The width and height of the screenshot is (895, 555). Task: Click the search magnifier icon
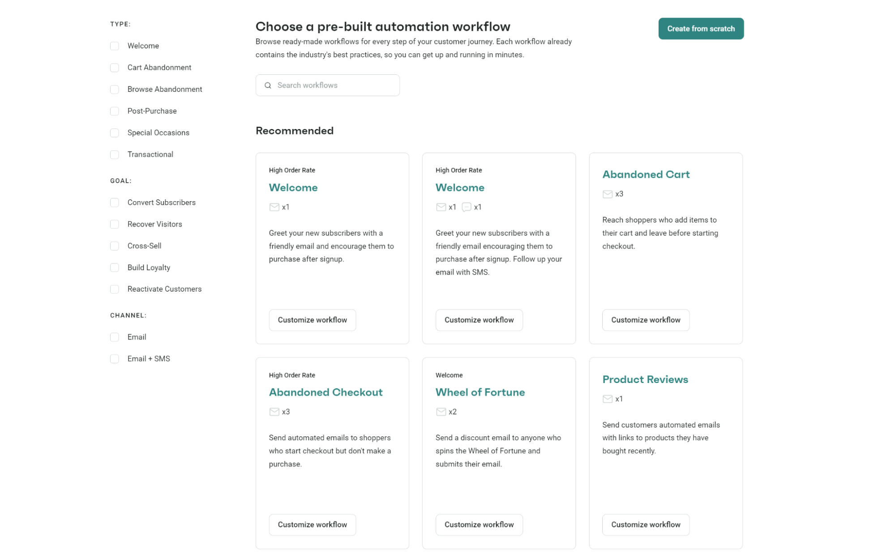coord(268,86)
